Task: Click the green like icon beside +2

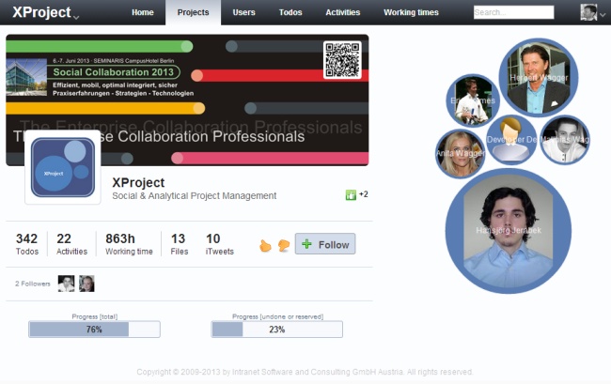Action: pos(351,194)
